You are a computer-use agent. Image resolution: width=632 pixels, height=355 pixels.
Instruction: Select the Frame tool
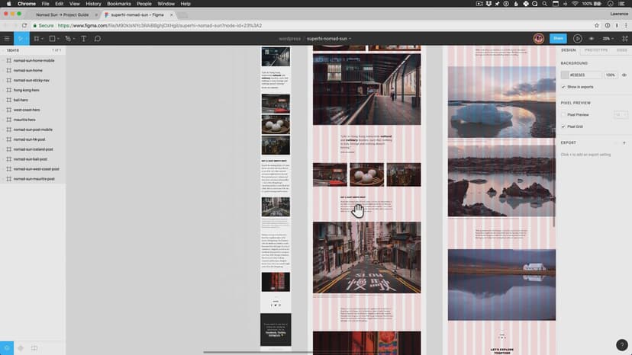coord(36,38)
